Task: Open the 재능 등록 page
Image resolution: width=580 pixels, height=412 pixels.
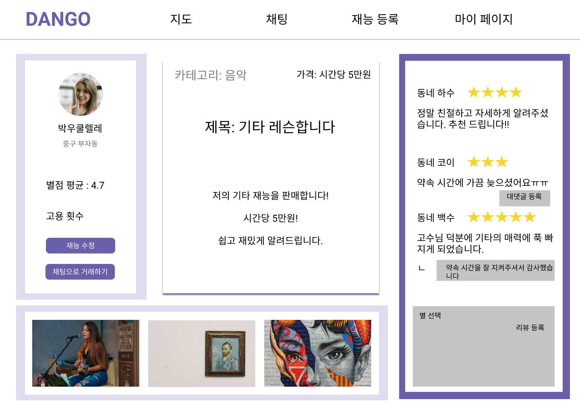Action: [375, 19]
